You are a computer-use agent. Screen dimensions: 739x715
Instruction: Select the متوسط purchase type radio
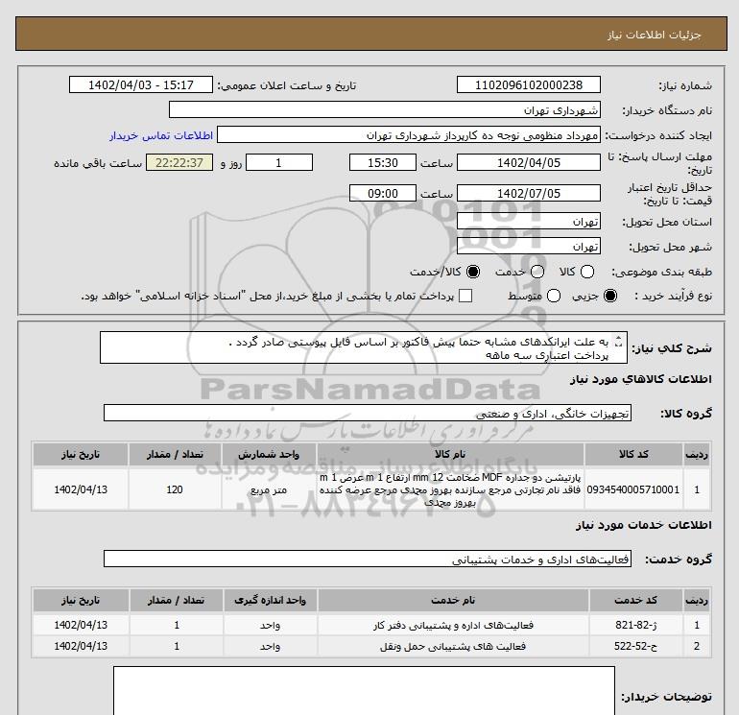point(554,296)
